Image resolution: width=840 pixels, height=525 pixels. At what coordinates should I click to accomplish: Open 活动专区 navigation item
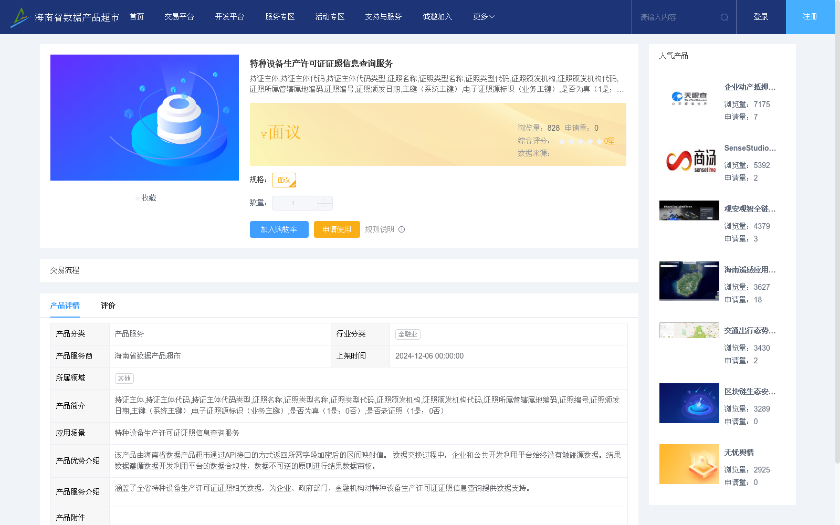[330, 17]
